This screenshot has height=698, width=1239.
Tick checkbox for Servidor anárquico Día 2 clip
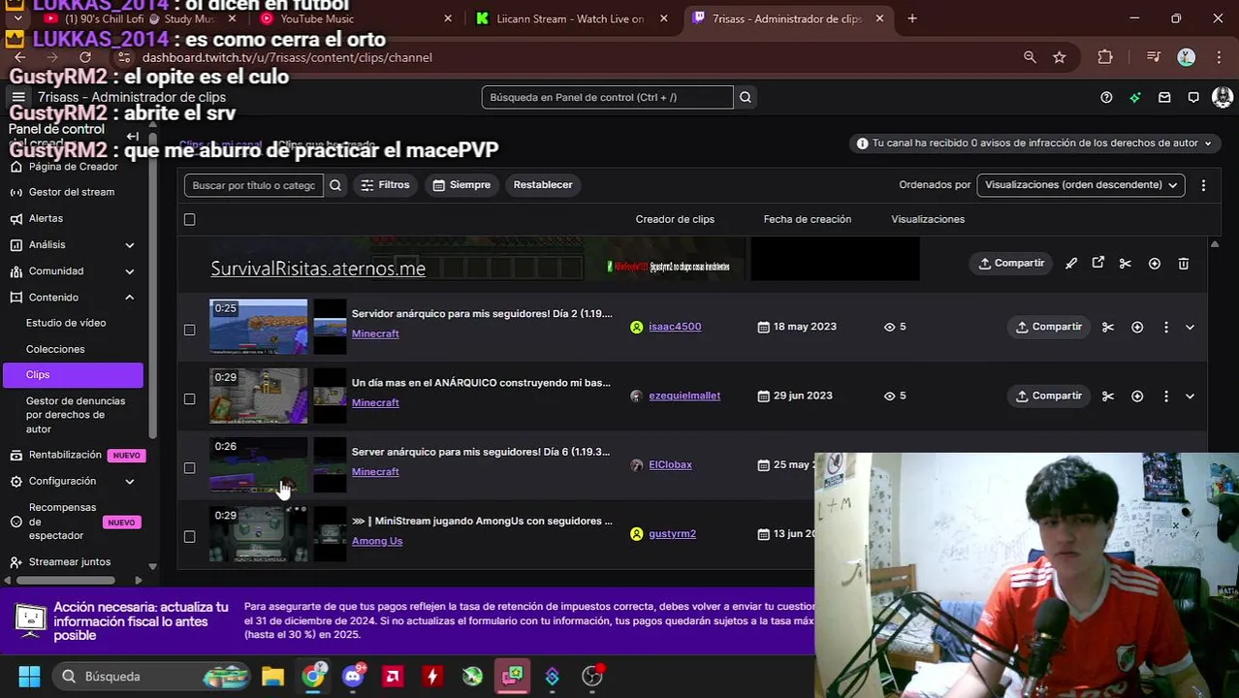pos(190,330)
